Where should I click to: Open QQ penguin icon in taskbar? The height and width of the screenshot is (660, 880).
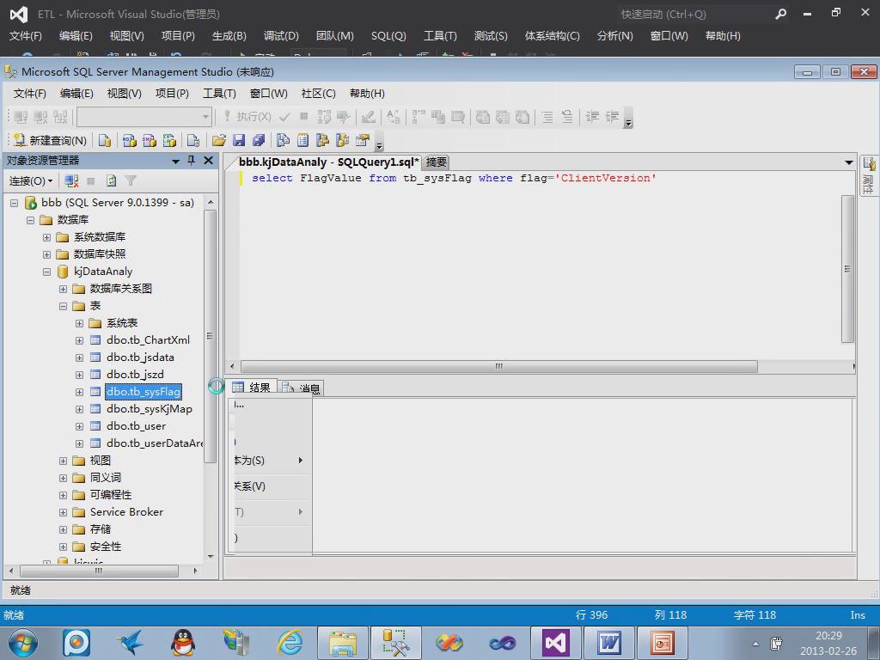click(183, 643)
